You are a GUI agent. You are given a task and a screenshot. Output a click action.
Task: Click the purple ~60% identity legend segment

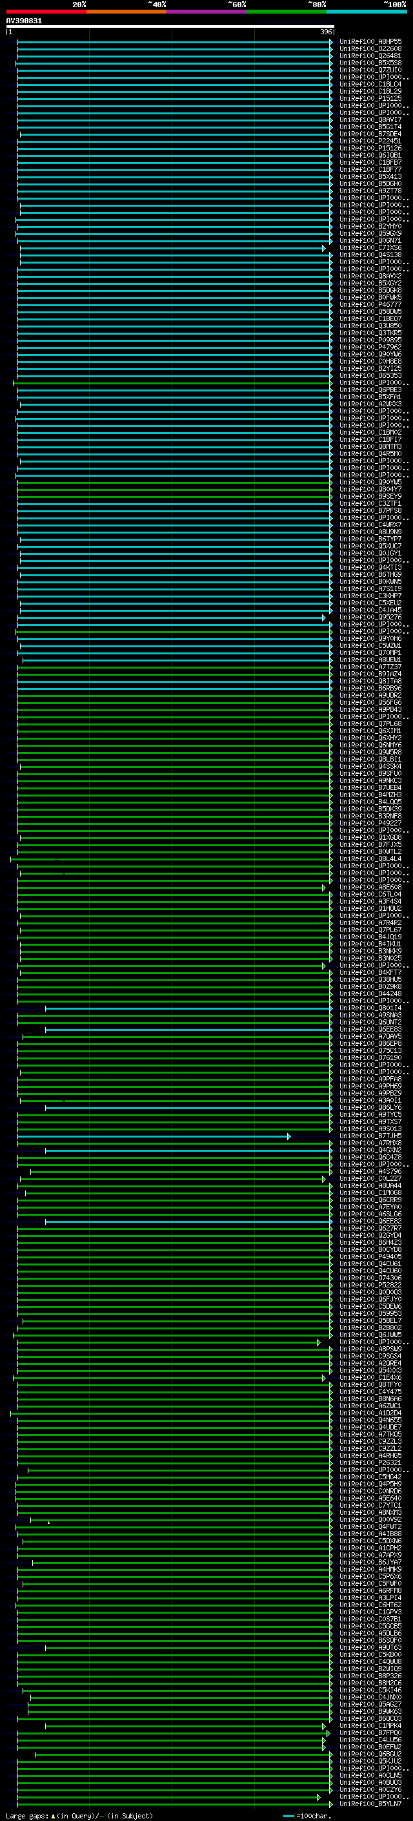[x=206, y=12]
